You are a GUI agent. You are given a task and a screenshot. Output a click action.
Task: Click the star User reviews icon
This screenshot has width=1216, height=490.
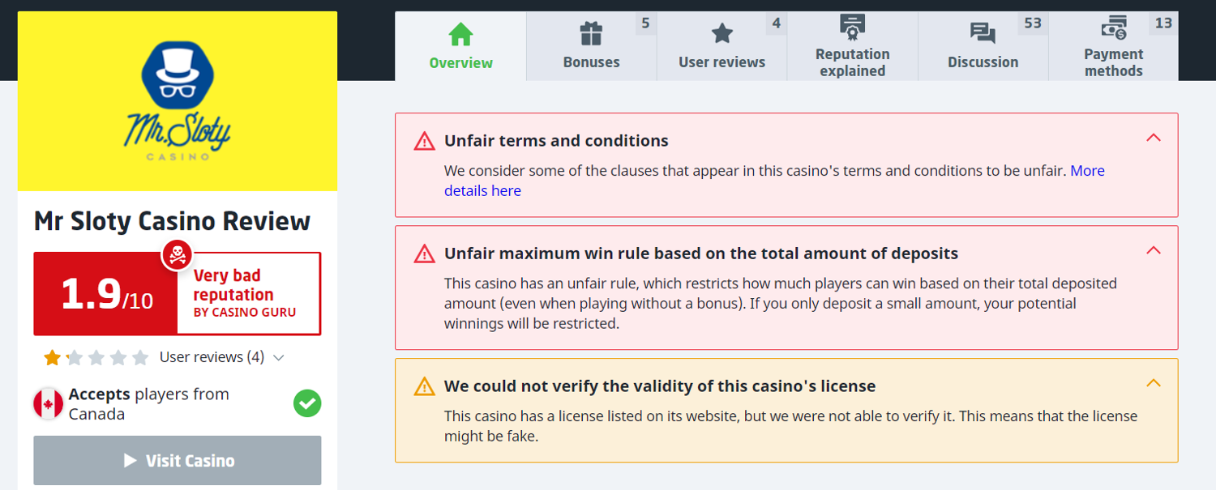pos(721,34)
